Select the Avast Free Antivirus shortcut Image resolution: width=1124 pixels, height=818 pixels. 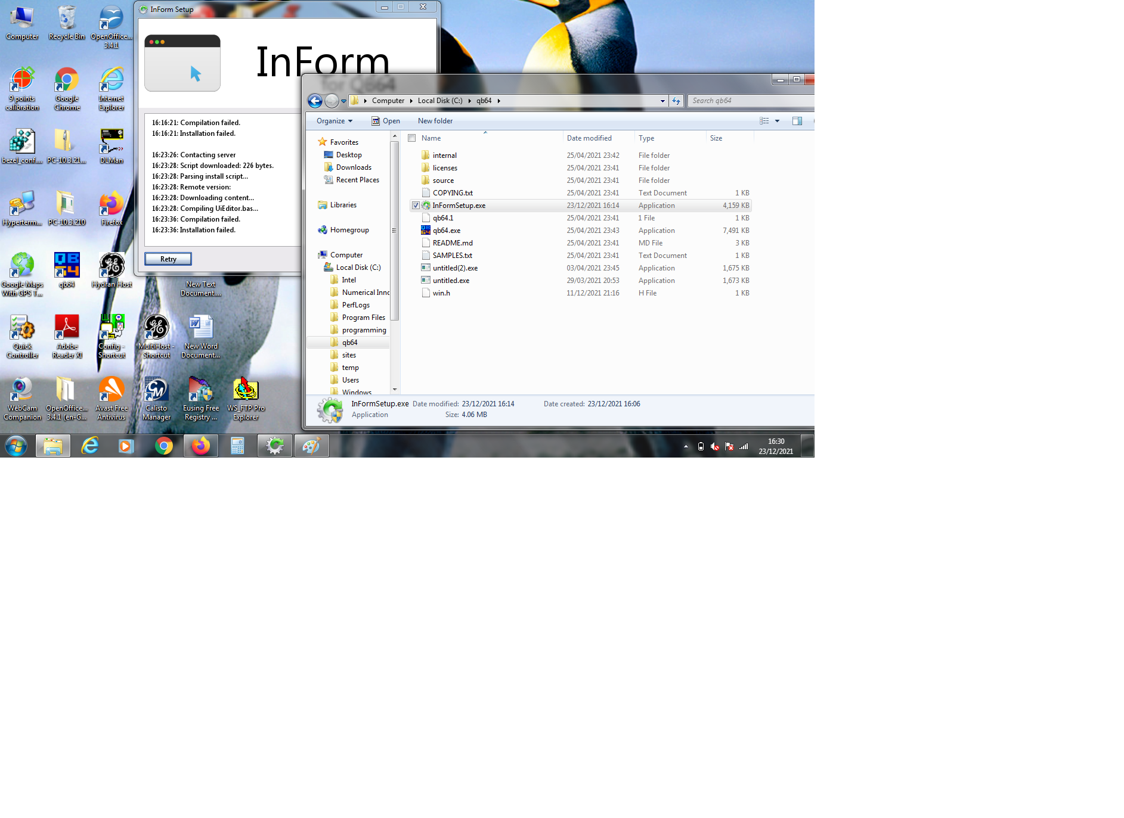point(112,399)
